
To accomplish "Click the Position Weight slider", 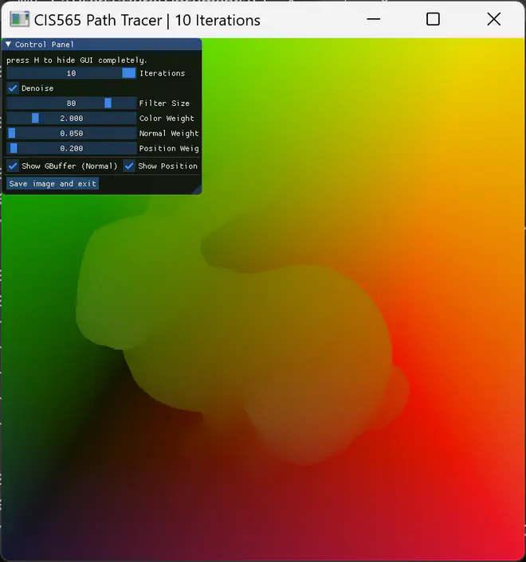I will (x=72, y=149).
